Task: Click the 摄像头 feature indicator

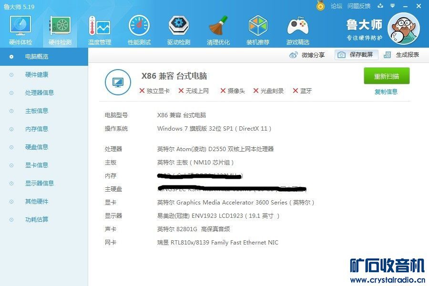Action: click(233, 91)
